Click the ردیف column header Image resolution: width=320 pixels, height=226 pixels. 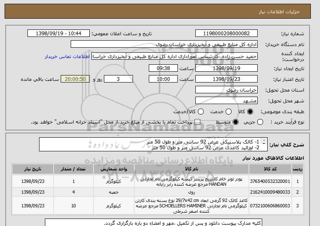point(298,169)
